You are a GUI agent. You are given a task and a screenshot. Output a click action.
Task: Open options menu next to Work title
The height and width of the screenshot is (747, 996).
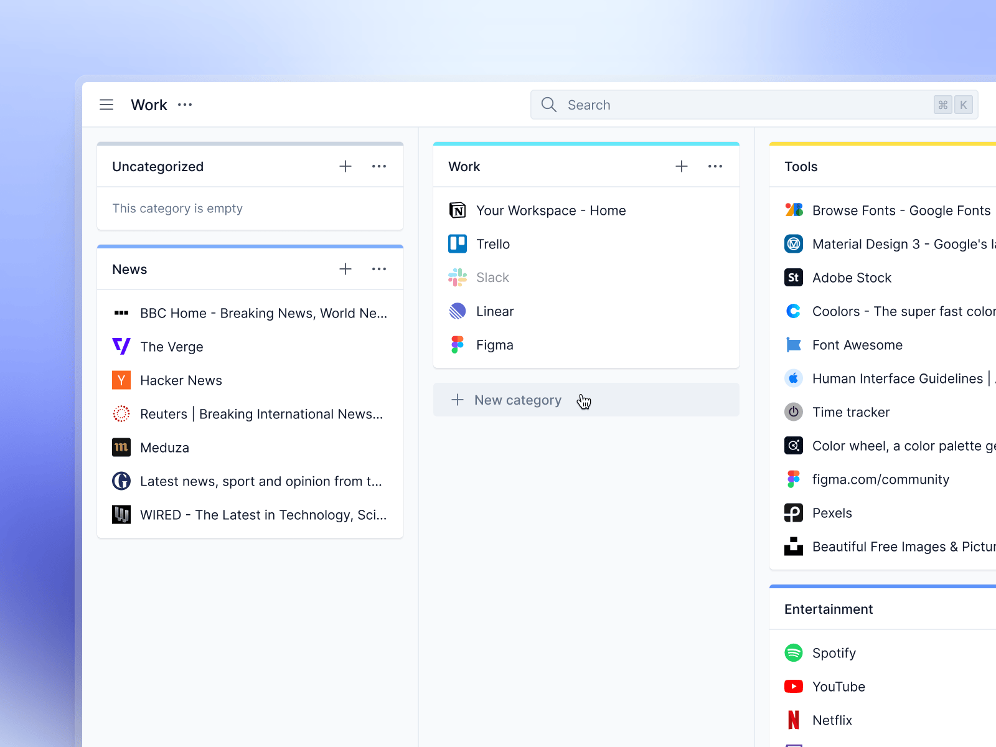[185, 105]
